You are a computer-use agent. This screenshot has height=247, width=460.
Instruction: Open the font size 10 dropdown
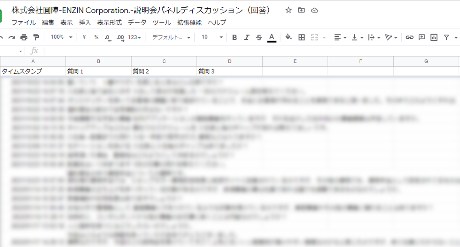(x=212, y=37)
